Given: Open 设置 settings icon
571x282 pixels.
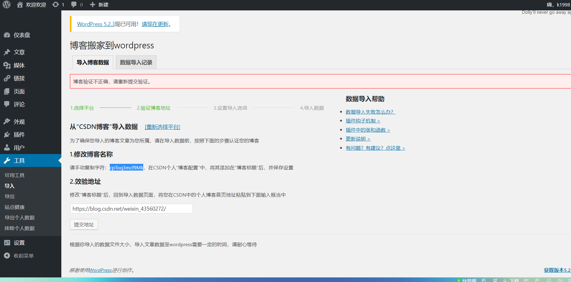Looking at the screenshot, I should click(7, 243).
